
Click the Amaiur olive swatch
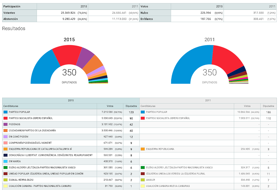143,180
